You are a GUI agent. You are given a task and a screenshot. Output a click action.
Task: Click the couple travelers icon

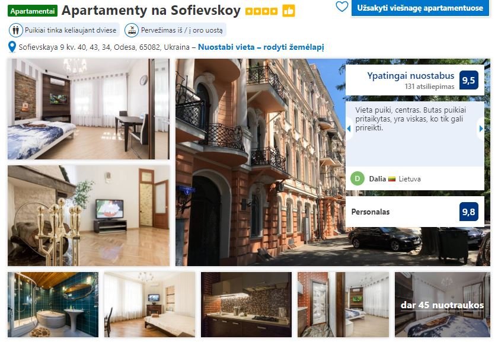tap(15, 30)
